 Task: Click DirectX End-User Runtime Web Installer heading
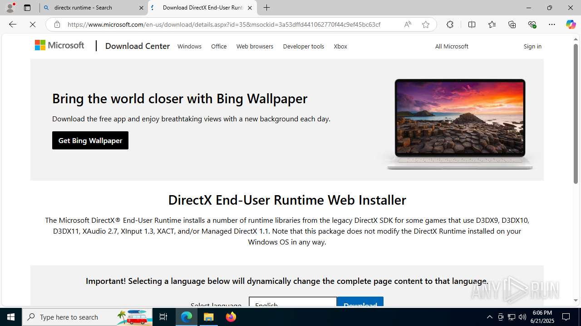[x=287, y=200]
